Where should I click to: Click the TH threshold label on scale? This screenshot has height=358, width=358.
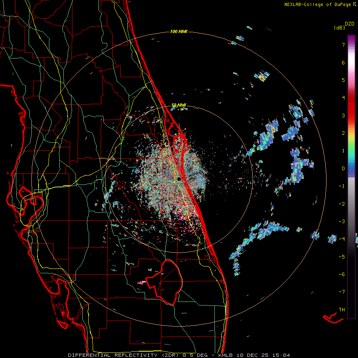point(342,310)
